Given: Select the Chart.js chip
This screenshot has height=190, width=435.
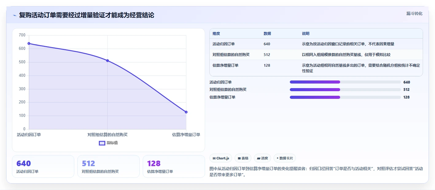Looking at the screenshot, I should 221,158.
